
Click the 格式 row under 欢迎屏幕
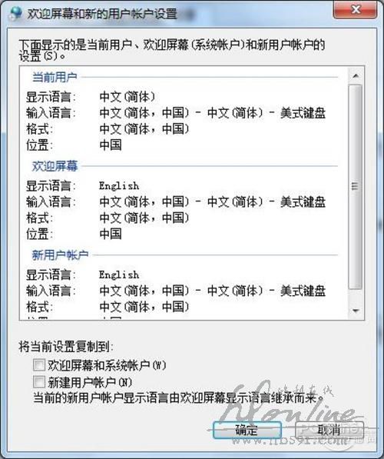108,218
